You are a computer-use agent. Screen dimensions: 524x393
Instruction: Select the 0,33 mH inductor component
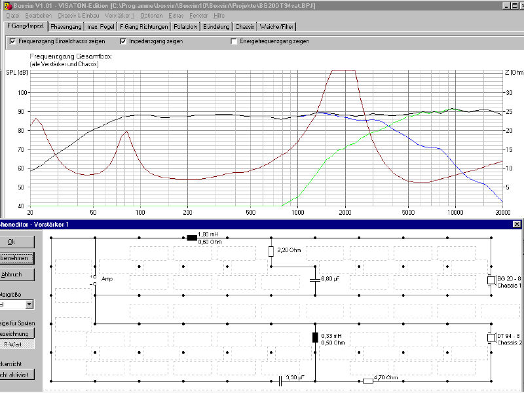click(315, 338)
